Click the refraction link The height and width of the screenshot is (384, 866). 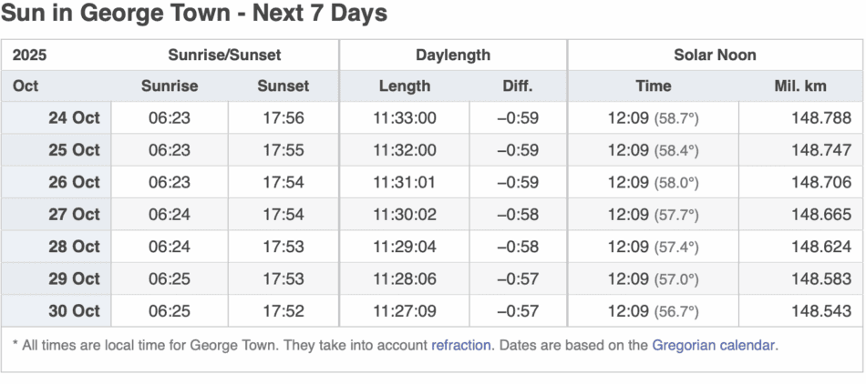click(461, 345)
